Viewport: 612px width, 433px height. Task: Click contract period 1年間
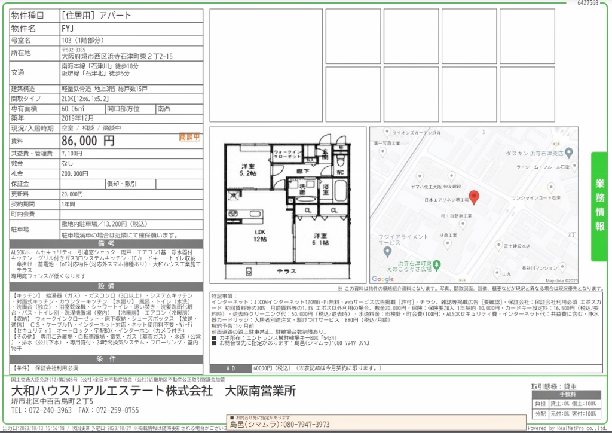coord(68,204)
